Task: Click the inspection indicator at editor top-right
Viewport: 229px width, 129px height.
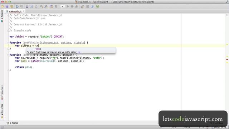Action: tap(227, 15)
